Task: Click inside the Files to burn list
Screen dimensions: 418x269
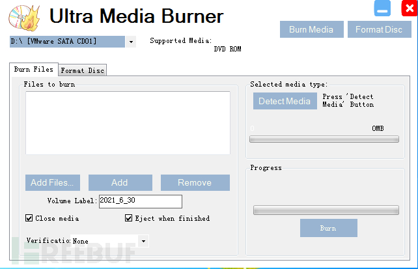Action: [128, 122]
